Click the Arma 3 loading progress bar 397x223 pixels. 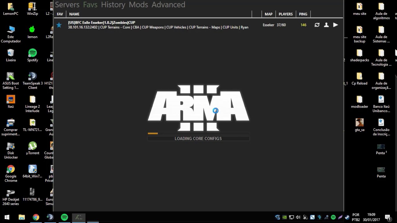click(x=198, y=133)
